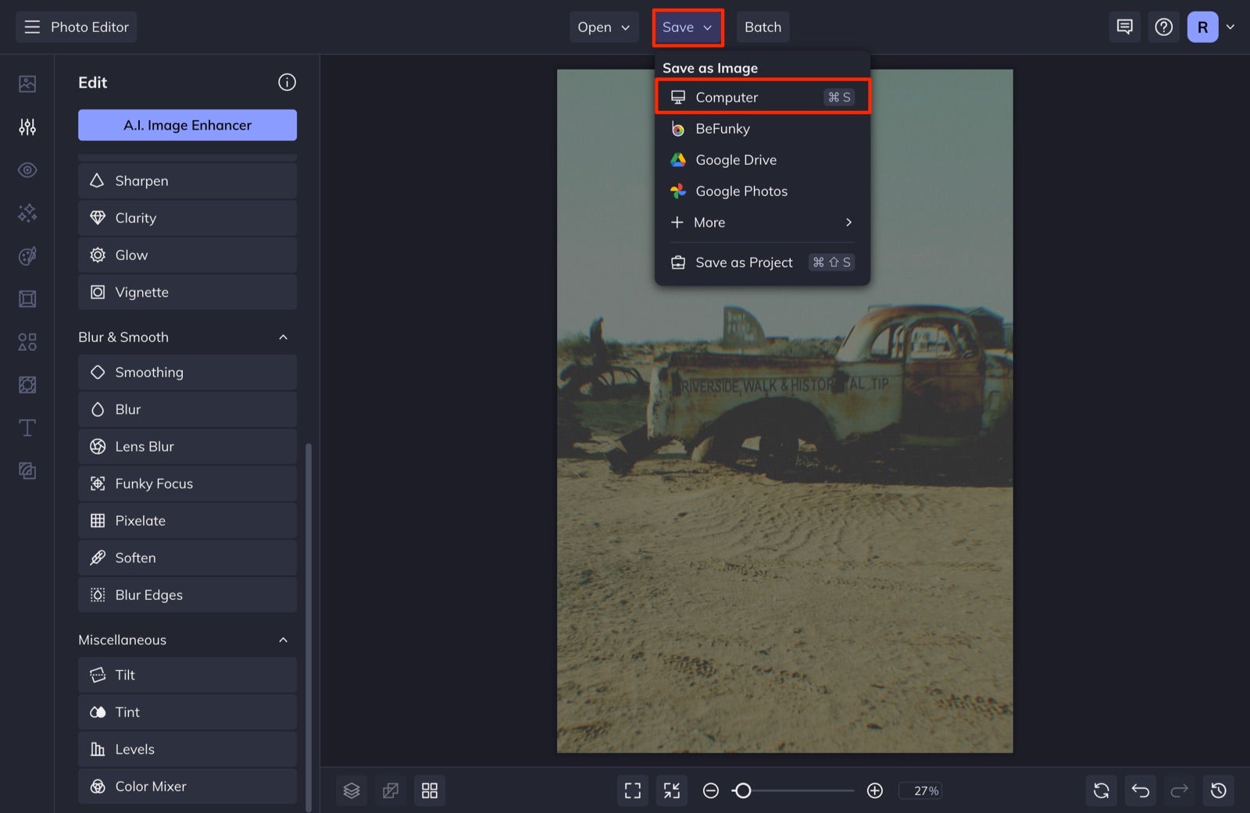Open the Artsy panel via the palette icon
The height and width of the screenshot is (813, 1250).
[27, 255]
